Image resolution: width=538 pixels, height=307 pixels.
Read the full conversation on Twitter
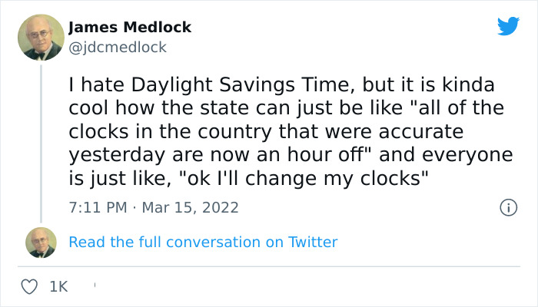tap(203, 242)
